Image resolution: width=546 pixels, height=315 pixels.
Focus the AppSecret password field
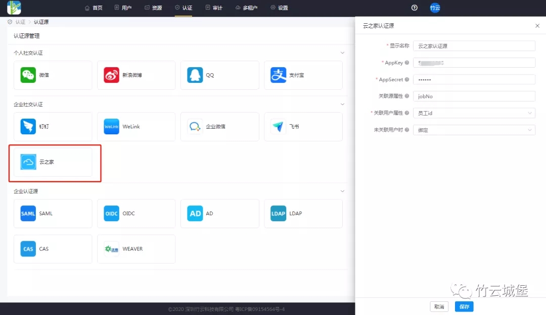[474, 80]
